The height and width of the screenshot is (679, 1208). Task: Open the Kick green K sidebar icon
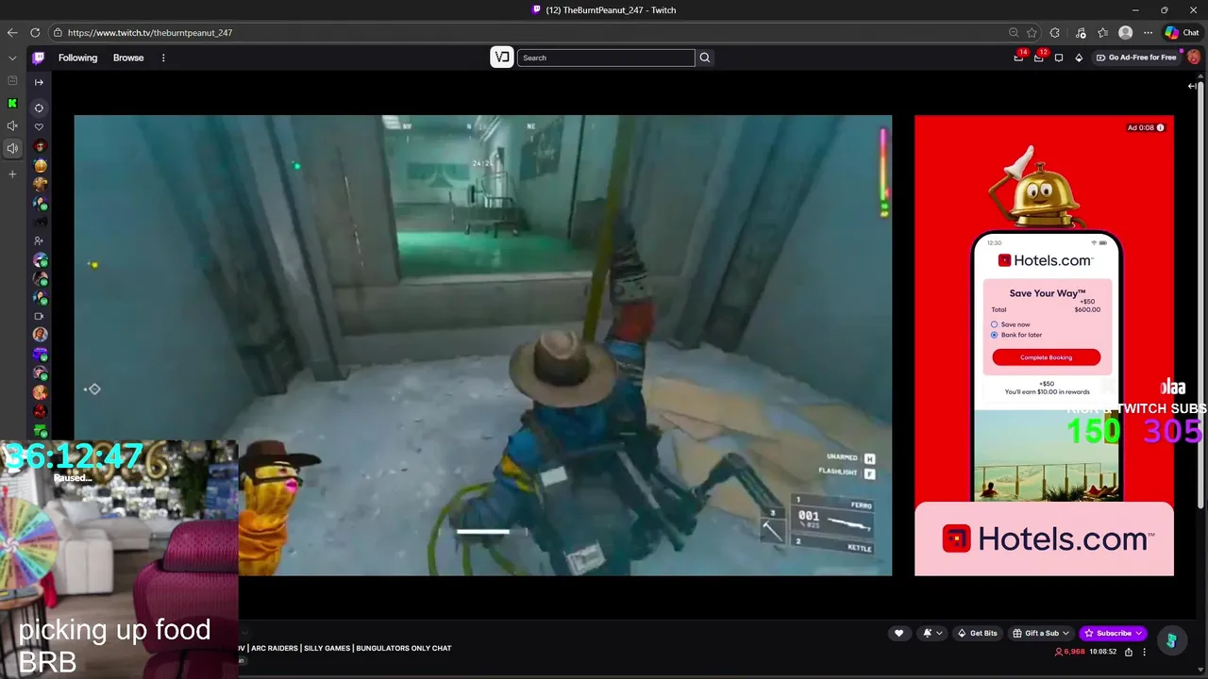[x=12, y=104]
